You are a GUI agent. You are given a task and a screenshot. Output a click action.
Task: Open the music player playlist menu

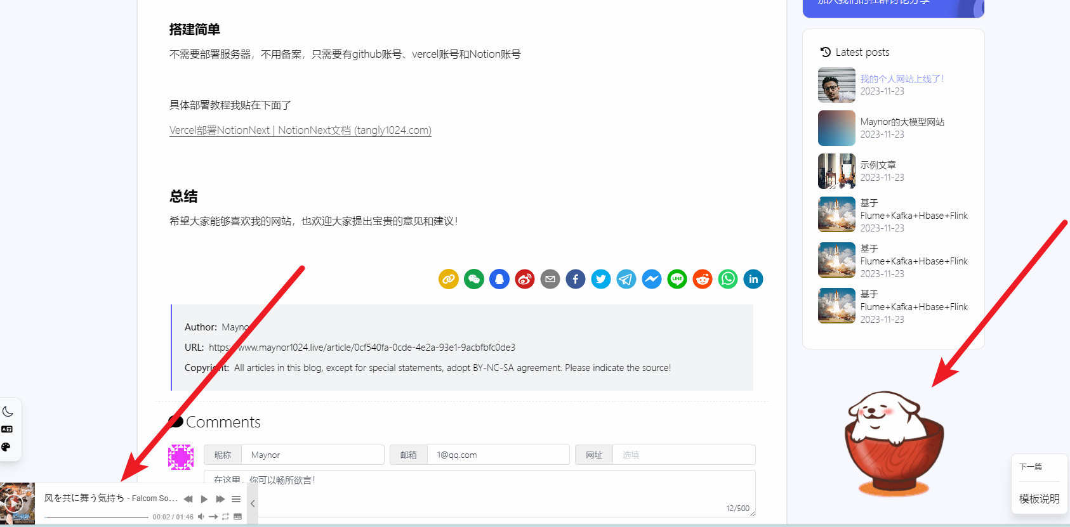236,499
